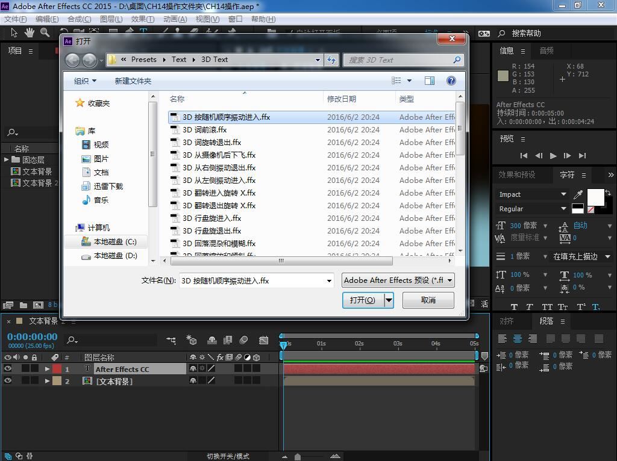Jump to first frame in Preview panel
The width and height of the screenshot is (617, 461).
pyautogui.click(x=524, y=156)
